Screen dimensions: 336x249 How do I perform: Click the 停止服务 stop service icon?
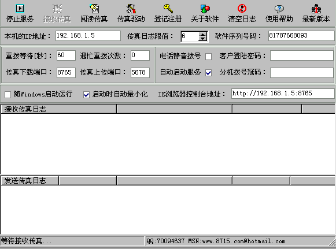click(x=20, y=9)
